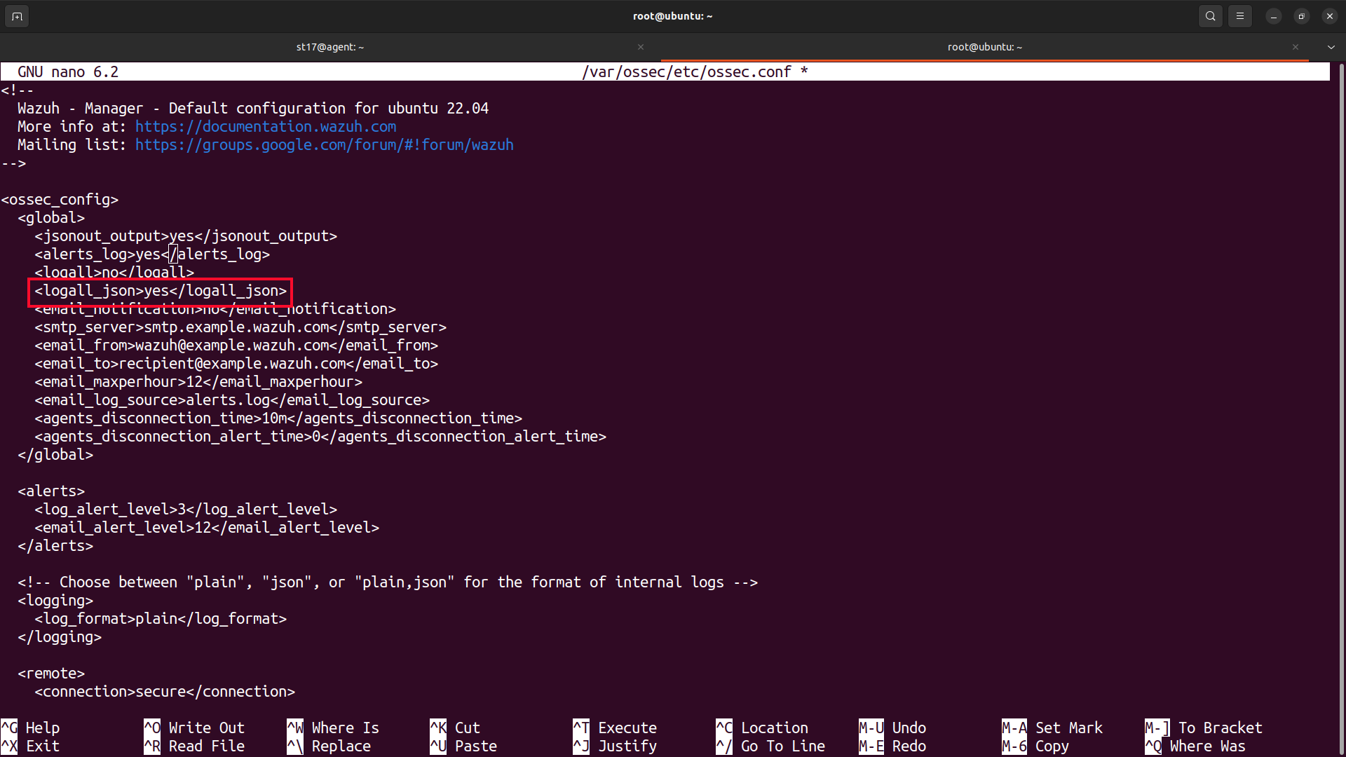Click the ^/ Go To Line shortcut
Screen dimensions: 1346x757
click(x=770, y=746)
